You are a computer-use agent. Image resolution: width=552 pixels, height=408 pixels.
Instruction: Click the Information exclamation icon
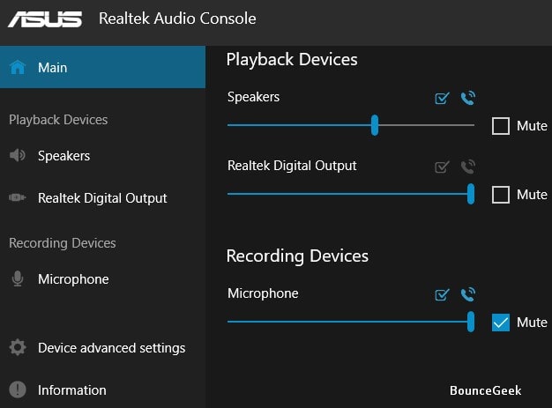(x=18, y=389)
